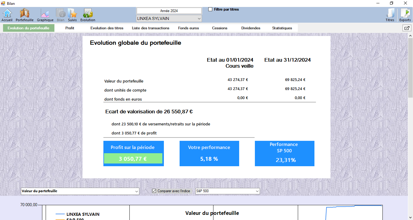Click the Titres icon

(390, 15)
